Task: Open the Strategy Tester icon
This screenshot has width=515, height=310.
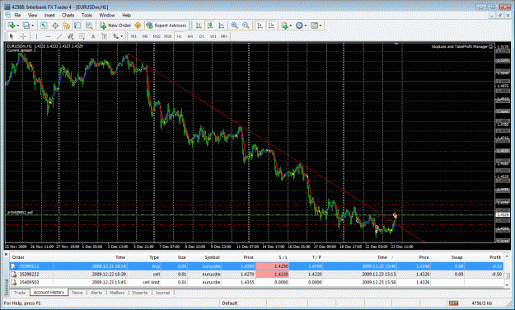Action: click(x=89, y=26)
